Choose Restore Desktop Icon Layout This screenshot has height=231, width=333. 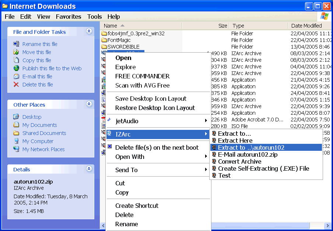coord(158,108)
